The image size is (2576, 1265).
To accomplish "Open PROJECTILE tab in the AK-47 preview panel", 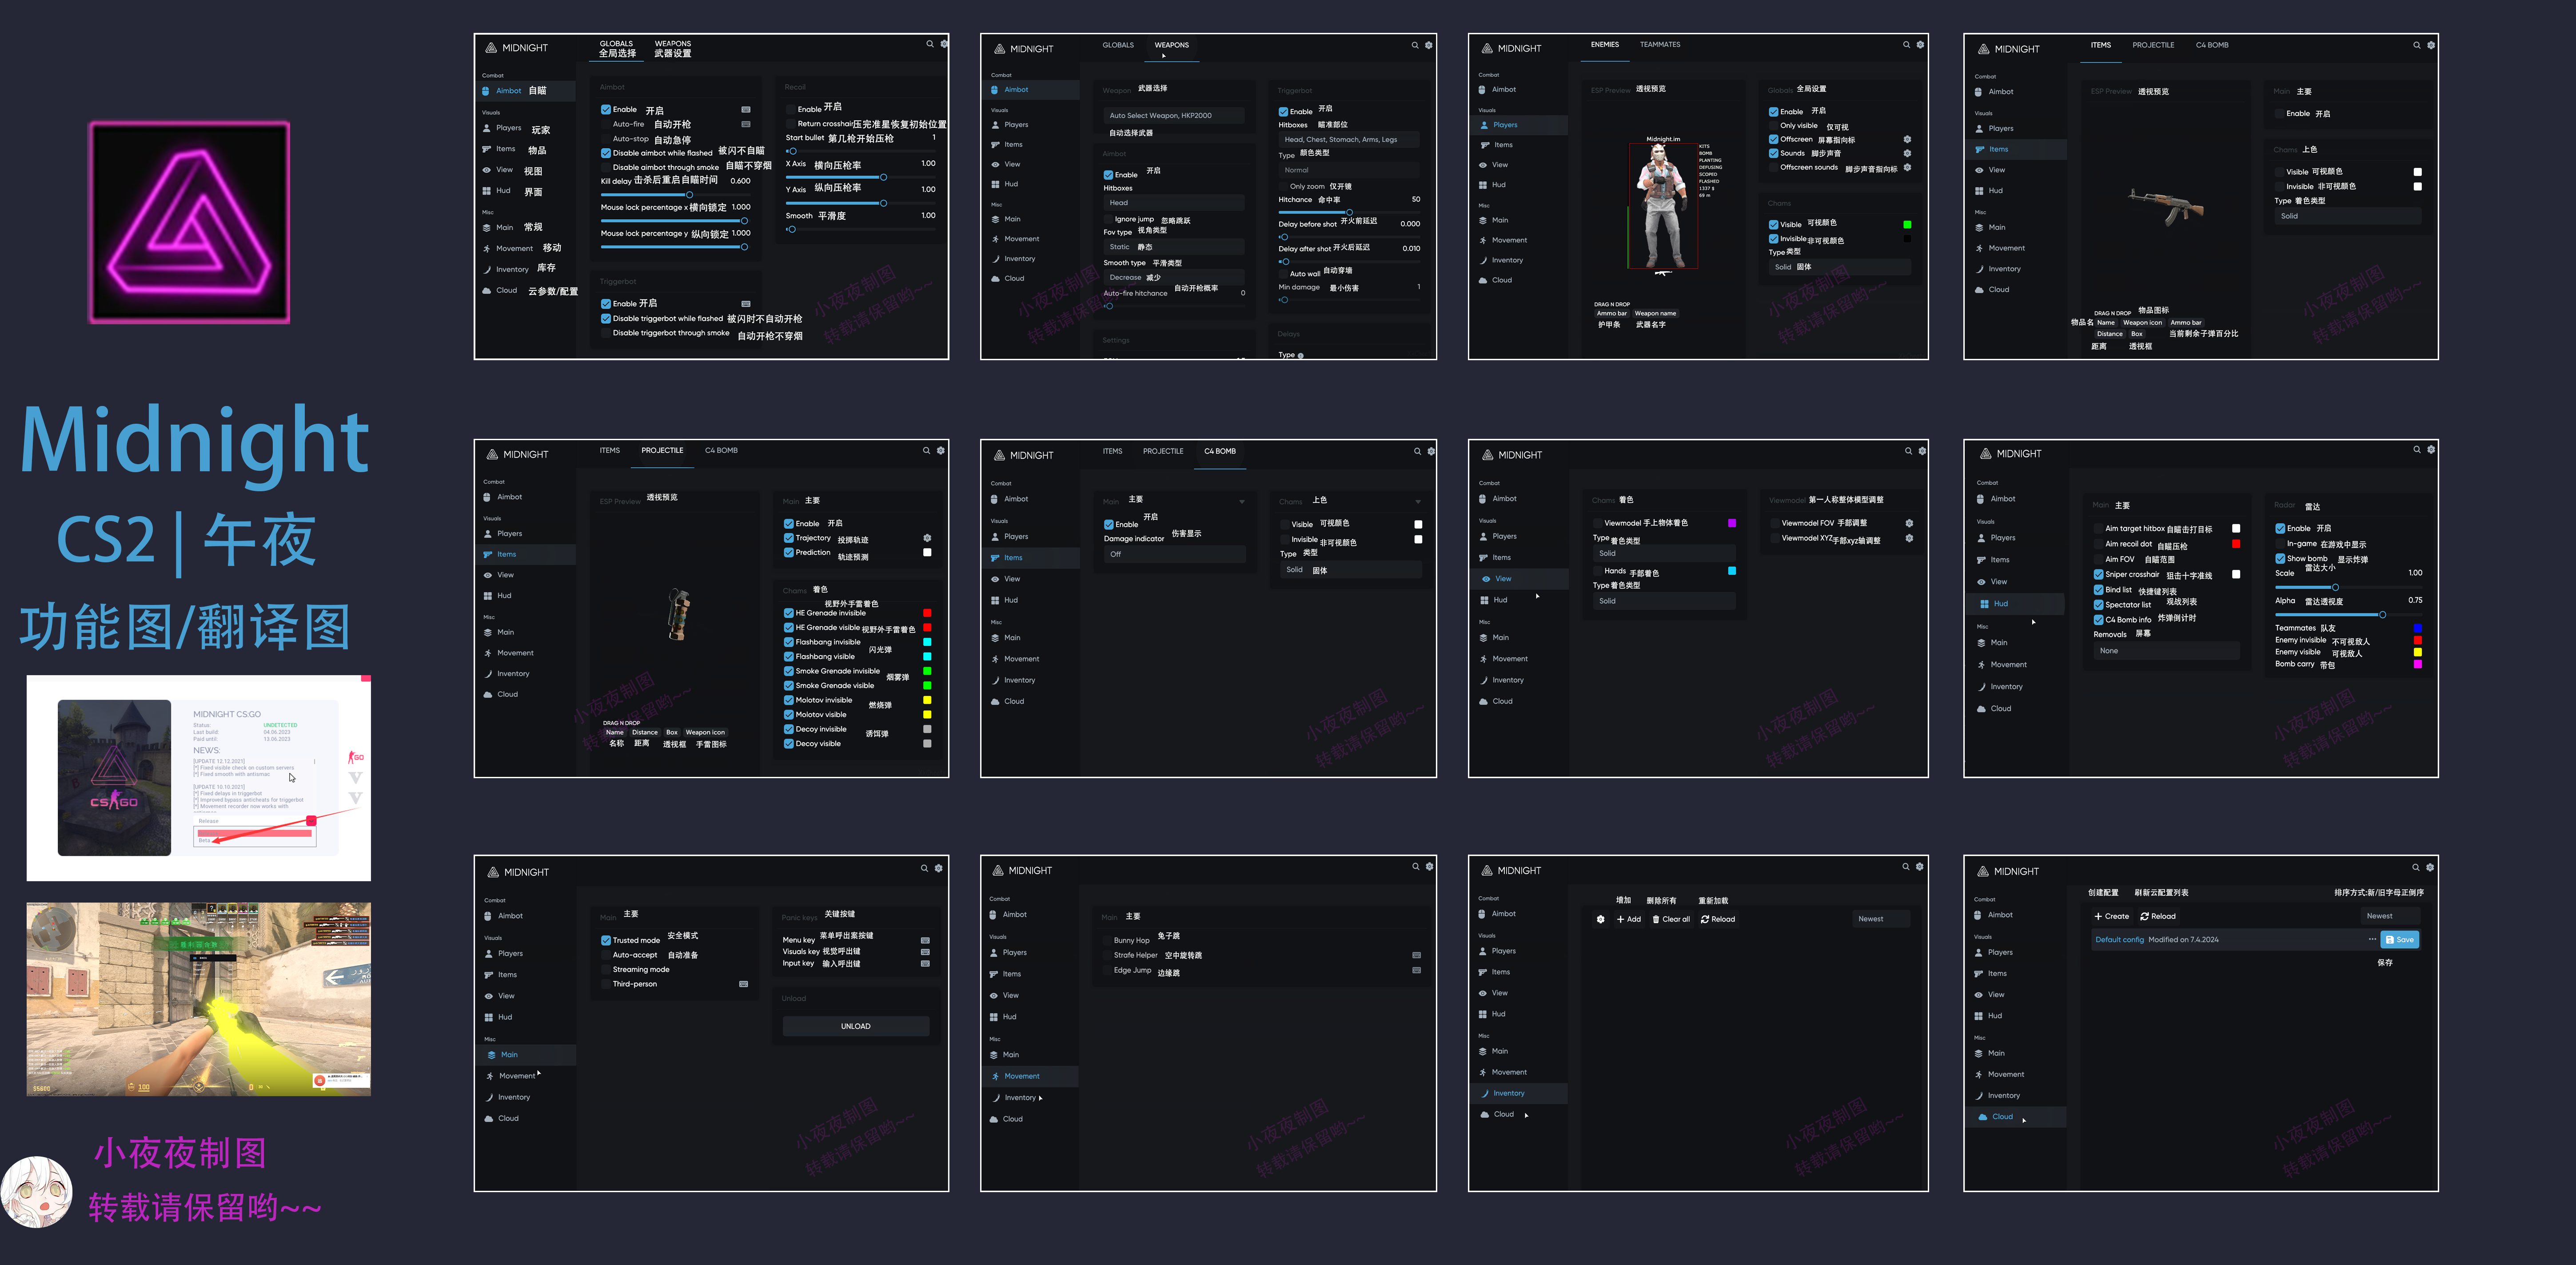I will pyautogui.click(x=2153, y=45).
